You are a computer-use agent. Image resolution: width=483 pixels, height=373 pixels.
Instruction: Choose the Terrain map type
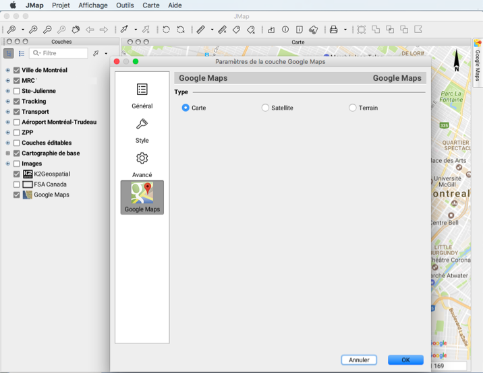[352, 108]
